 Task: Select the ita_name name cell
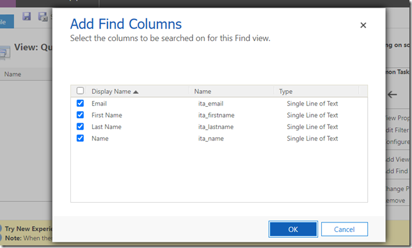211,139
